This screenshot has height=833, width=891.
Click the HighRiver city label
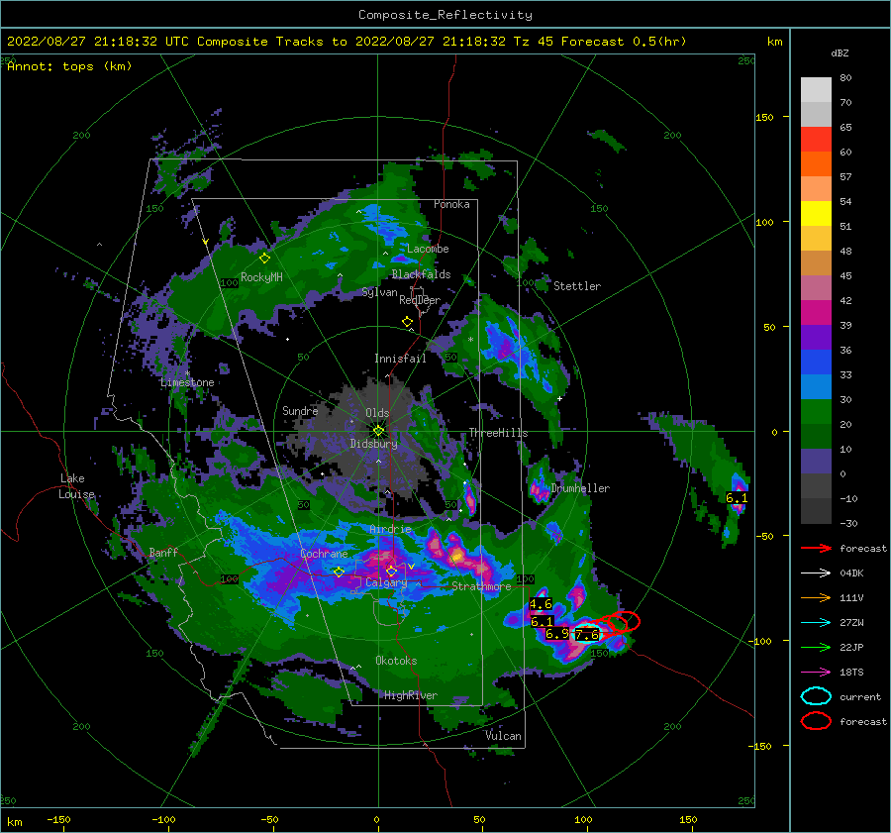pyautogui.click(x=411, y=695)
